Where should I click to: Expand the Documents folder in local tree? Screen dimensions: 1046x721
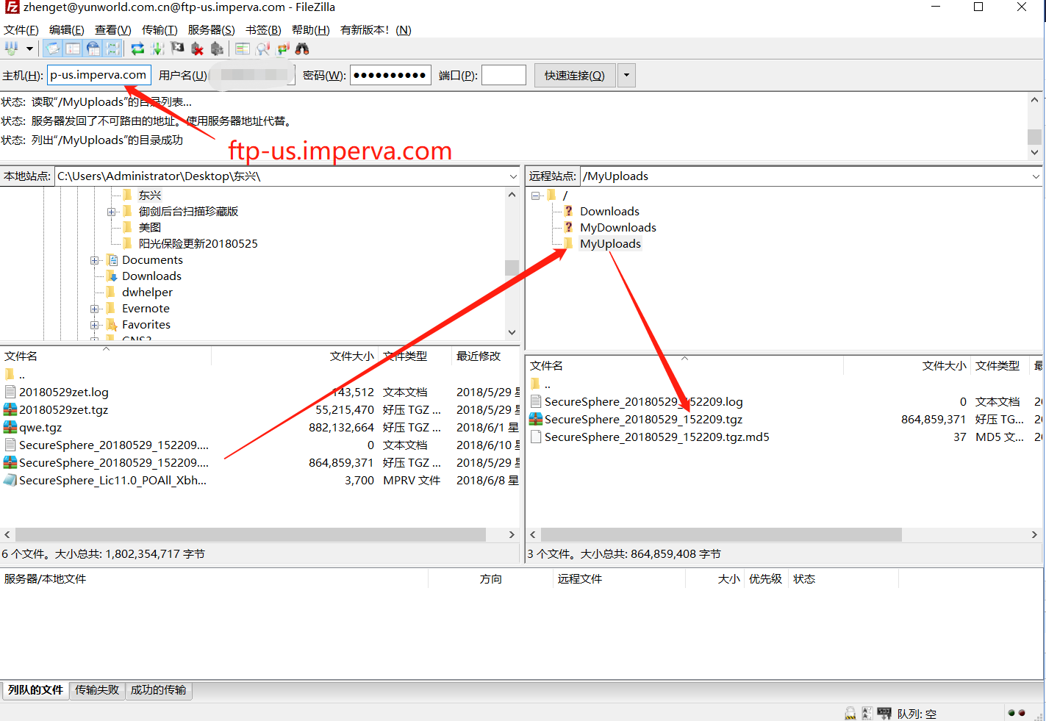coord(94,260)
